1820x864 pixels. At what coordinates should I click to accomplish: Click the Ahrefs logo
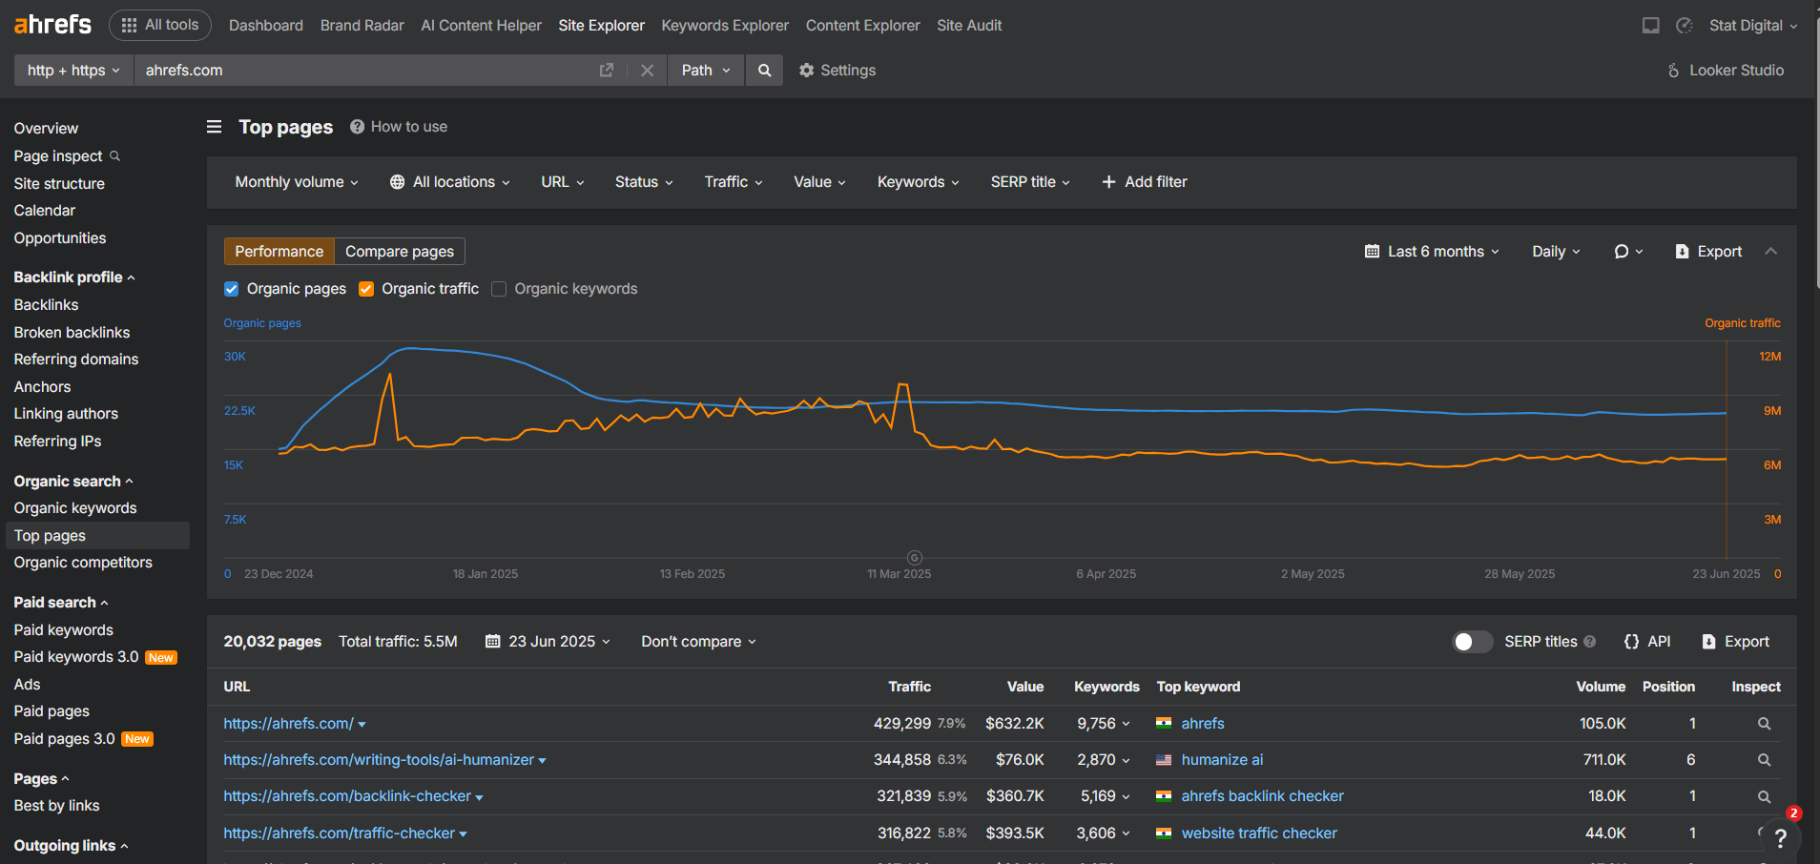(x=52, y=25)
